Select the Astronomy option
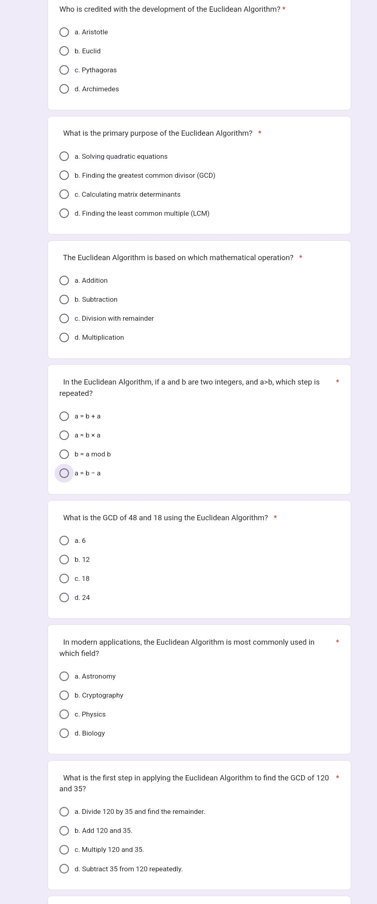This screenshot has height=904, width=377. [64, 676]
